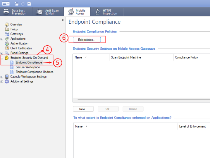The height and width of the screenshot is (158, 210).
Task: Expand the Portal Settings node
Action: click(2, 53)
